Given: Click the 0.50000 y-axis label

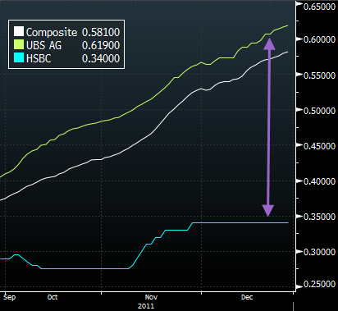Looking at the screenshot, I should pos(319,111).
